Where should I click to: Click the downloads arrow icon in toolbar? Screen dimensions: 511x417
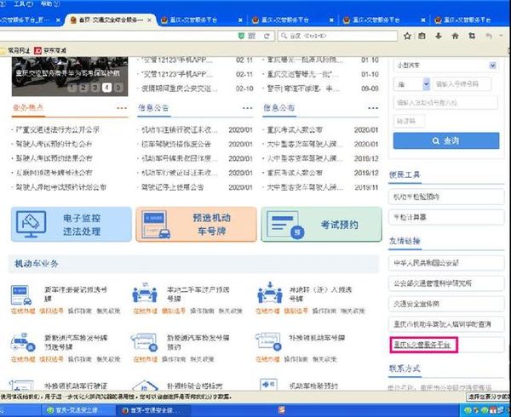pos(437,36)
